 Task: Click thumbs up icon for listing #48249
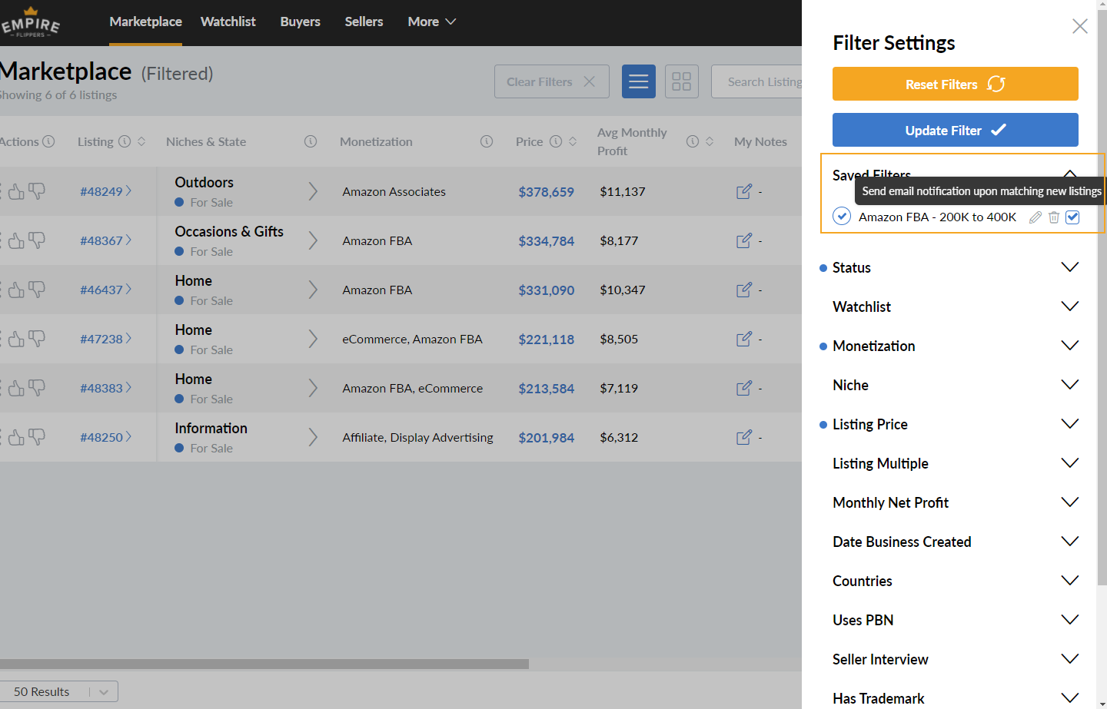17,191
